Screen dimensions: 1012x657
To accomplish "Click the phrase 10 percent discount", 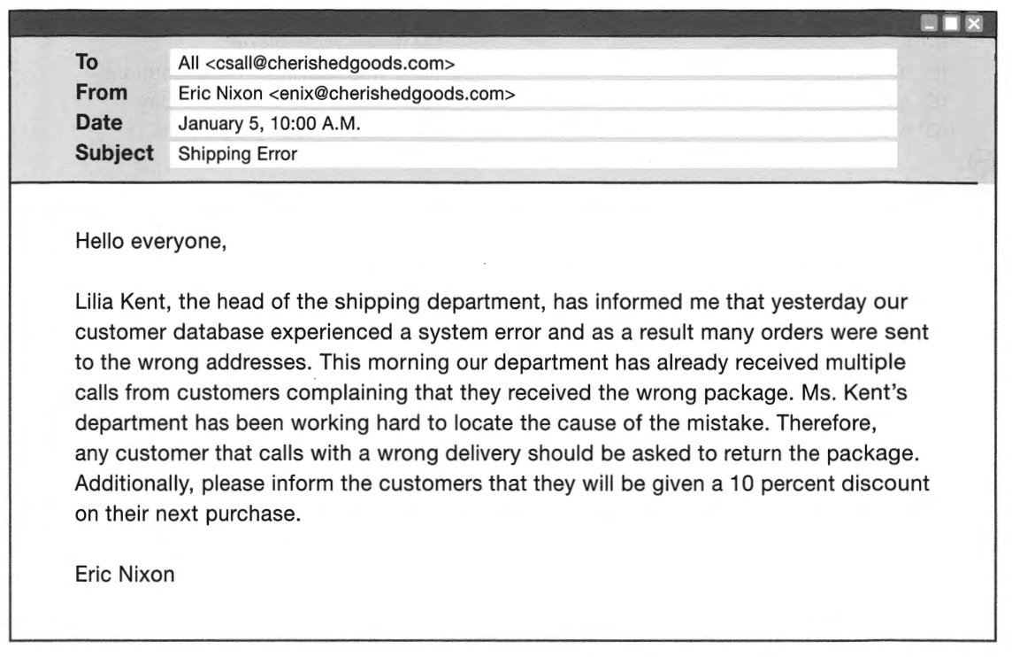I will click(830, 483).
